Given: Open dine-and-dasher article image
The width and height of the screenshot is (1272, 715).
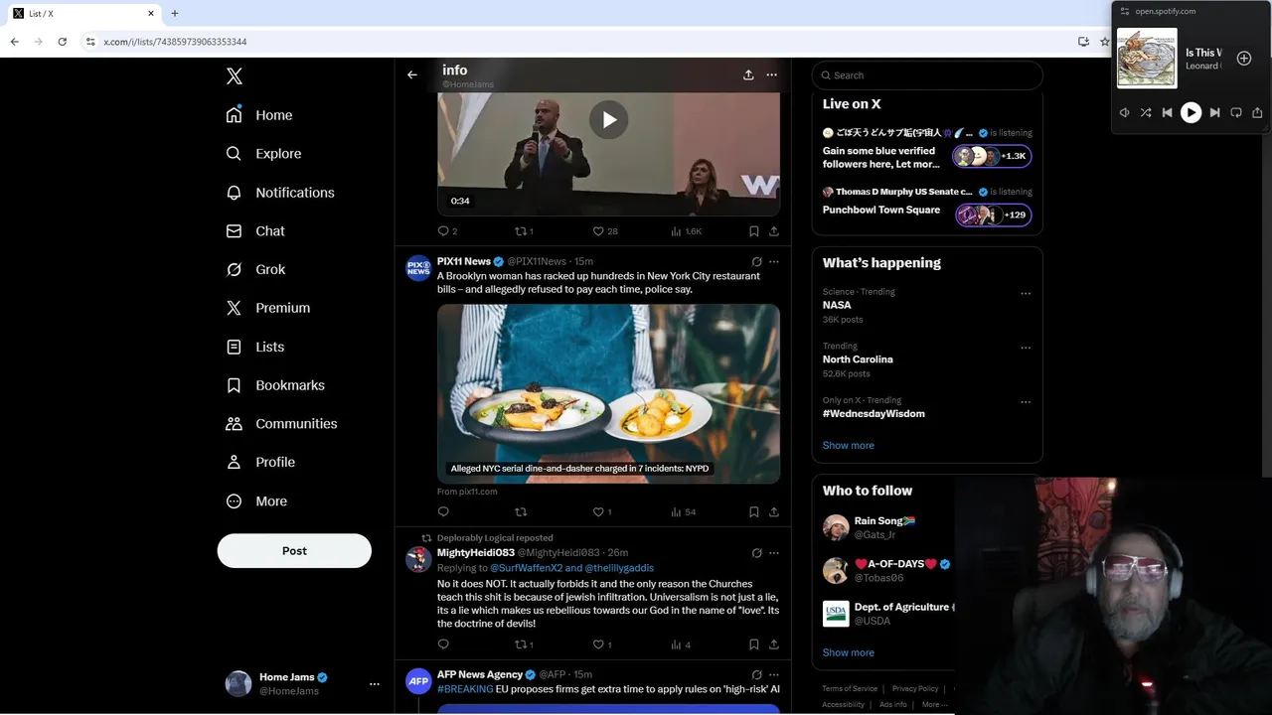Looking at the screenshot, I should (x=608, y=393).
